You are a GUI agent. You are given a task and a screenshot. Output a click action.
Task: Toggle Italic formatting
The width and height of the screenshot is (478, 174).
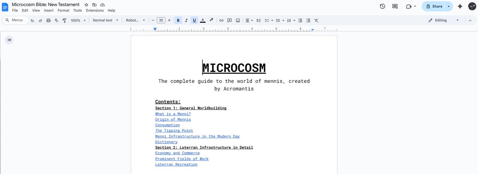click(x=186, y=20)
